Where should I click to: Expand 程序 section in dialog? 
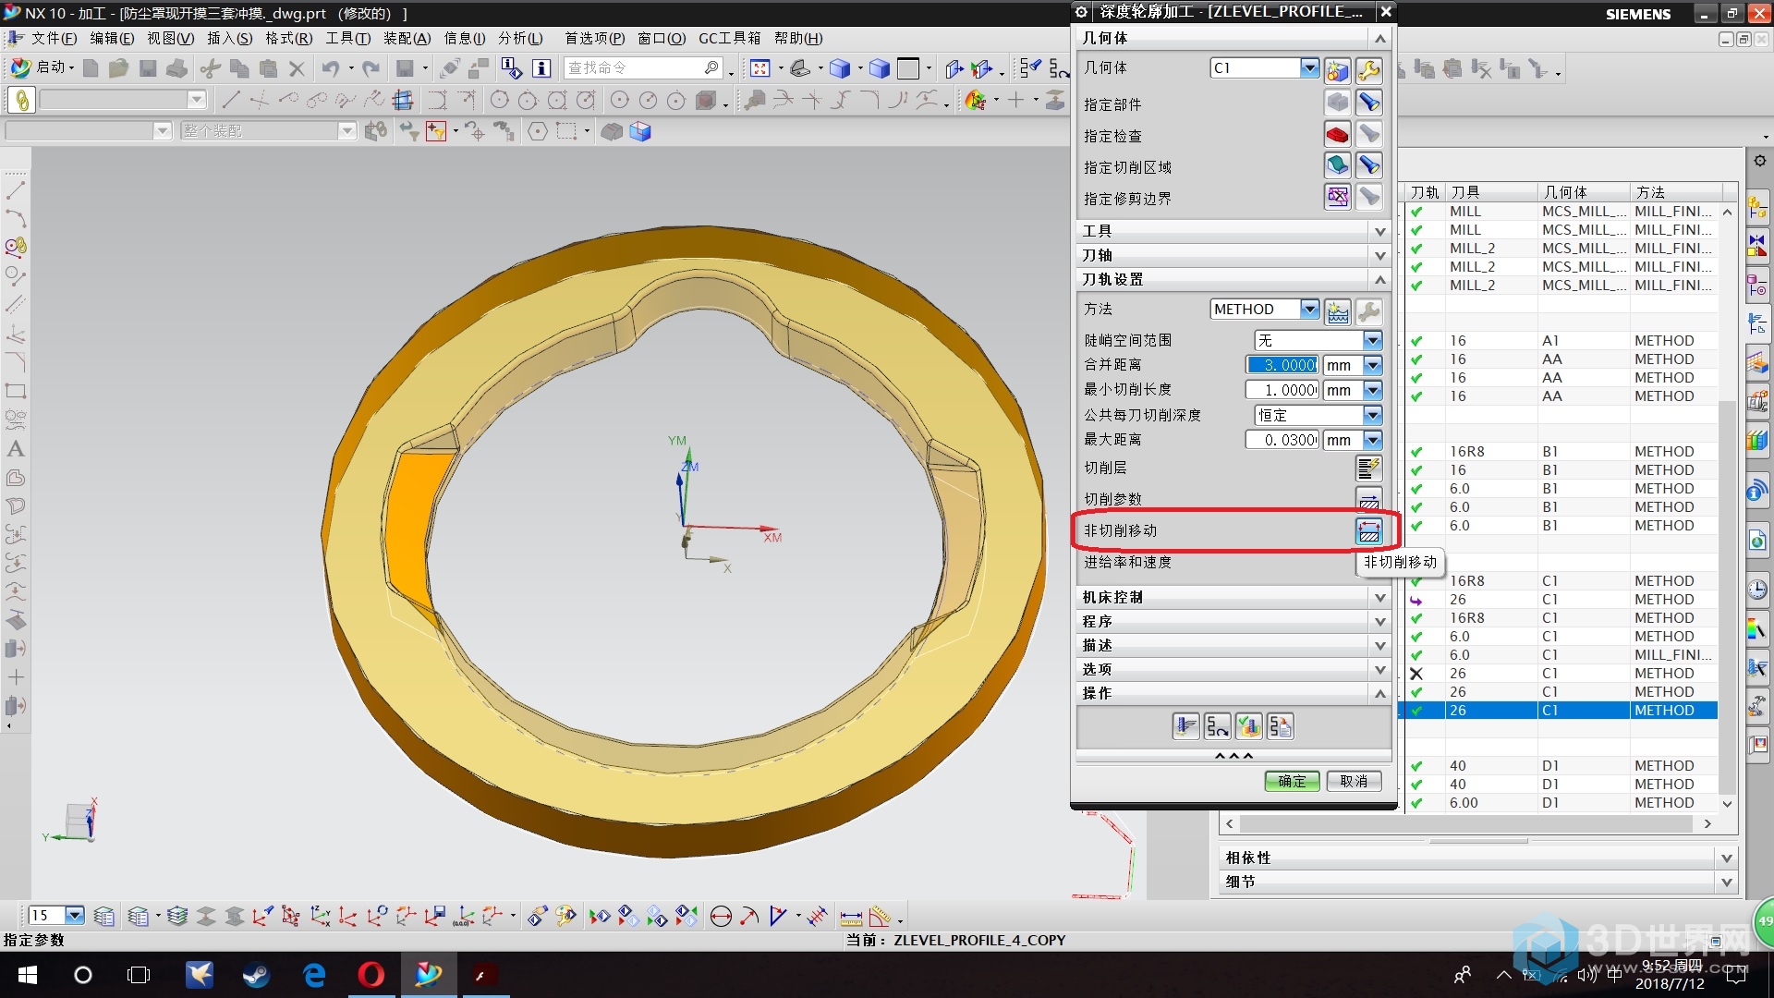click(x=1233, y=621)
